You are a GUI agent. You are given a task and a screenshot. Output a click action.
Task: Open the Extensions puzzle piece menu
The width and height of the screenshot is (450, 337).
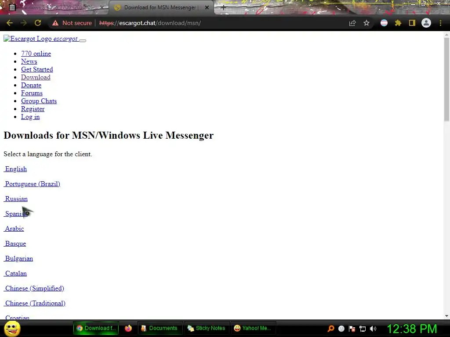tap(398, 23)
